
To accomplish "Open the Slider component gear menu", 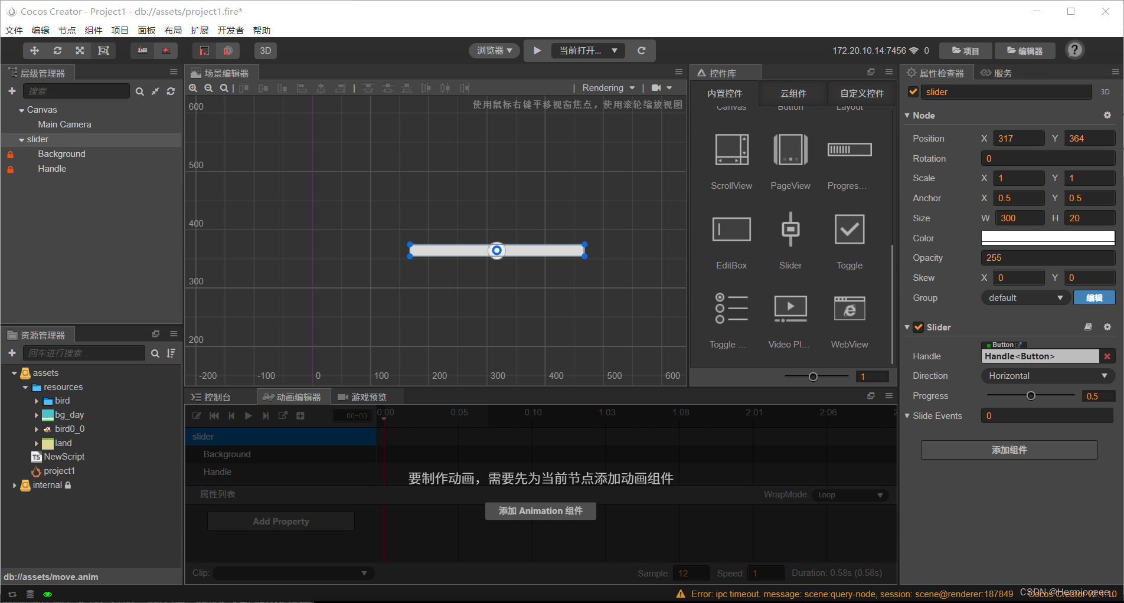I will [1107, 327].
